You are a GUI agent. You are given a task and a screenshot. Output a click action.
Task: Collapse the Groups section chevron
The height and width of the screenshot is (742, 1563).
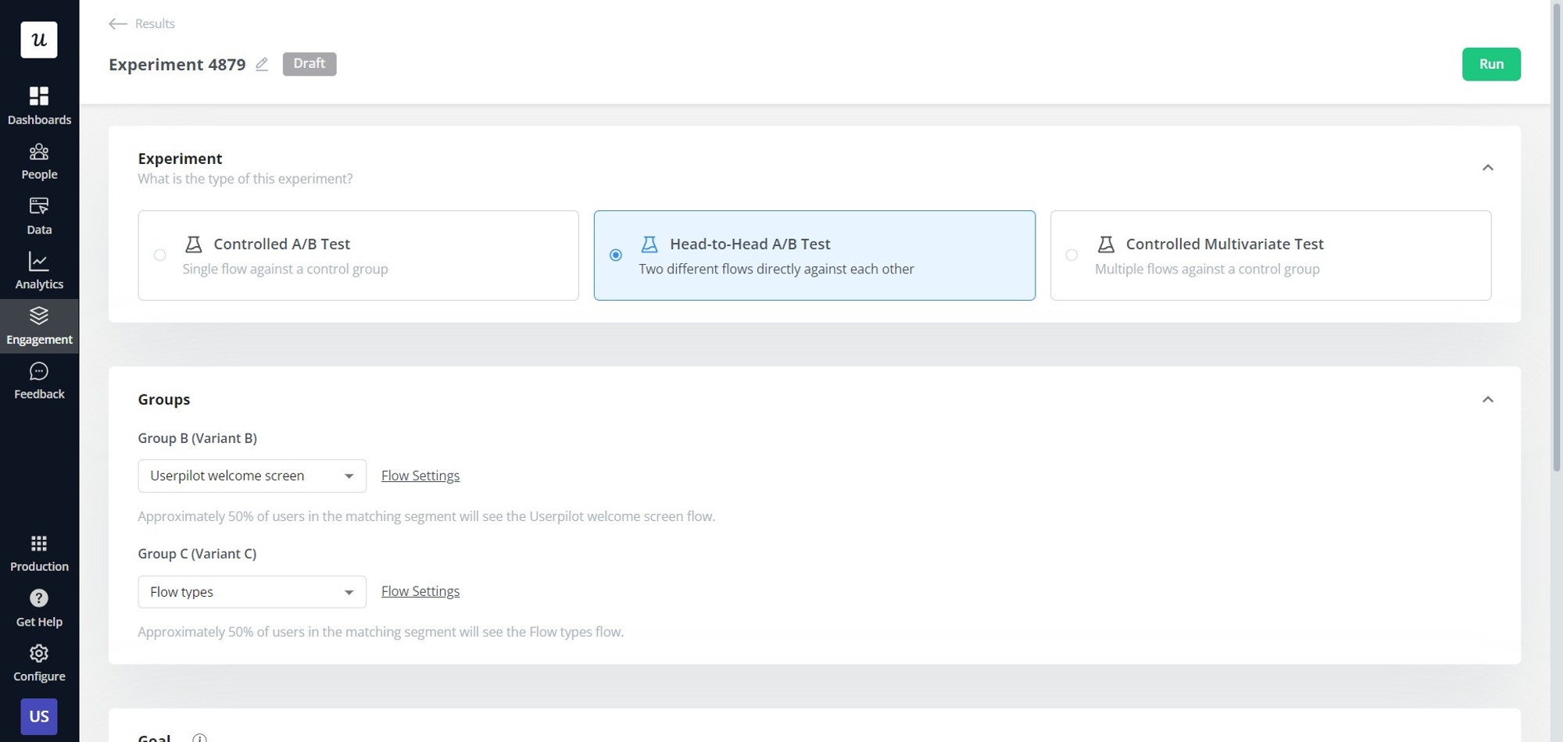click(1488, 398)
